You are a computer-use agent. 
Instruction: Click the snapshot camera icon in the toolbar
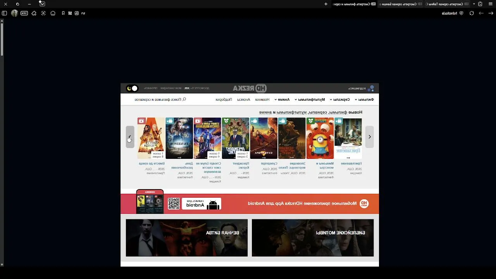click(x=43, y=13)
